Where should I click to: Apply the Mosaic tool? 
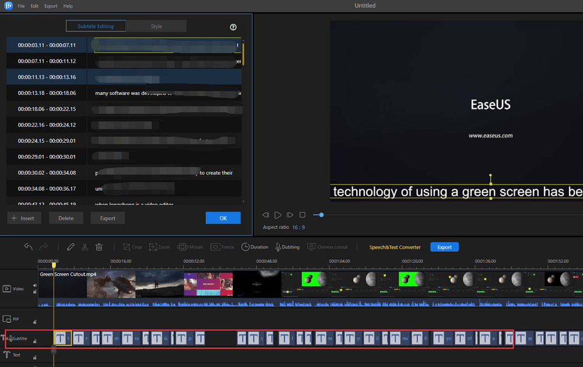(191, 247)
